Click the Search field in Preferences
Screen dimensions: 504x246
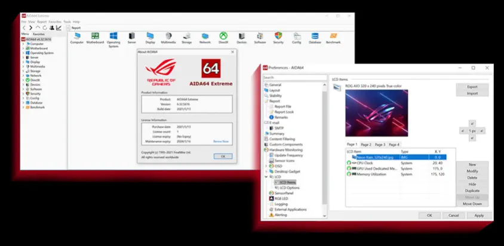coord(293,77)
